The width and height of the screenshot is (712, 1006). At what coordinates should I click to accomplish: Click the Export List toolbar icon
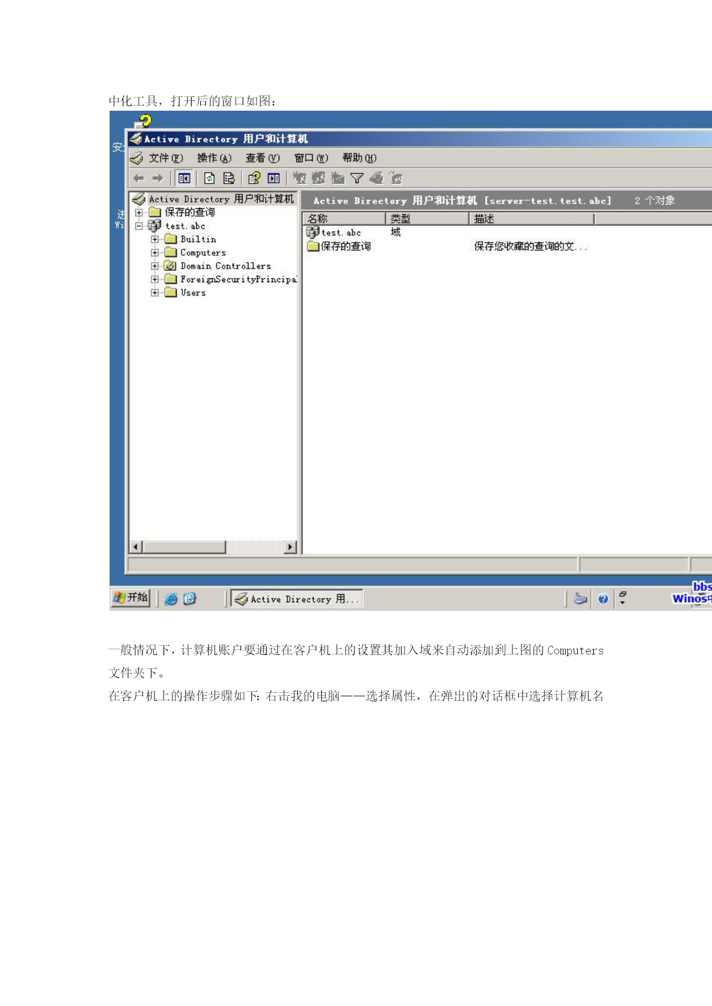[228, 178]
